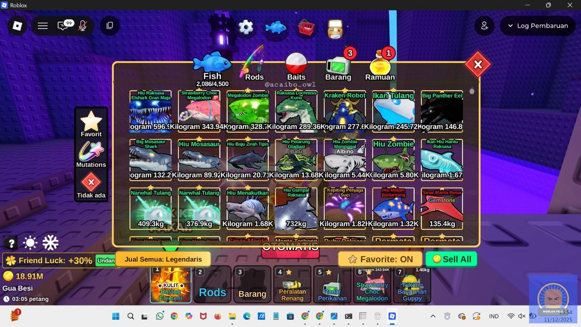Click the taskbar Search icon
This screenshot has width=581, height=327.
pyautogui.click(x=131, y=316)
